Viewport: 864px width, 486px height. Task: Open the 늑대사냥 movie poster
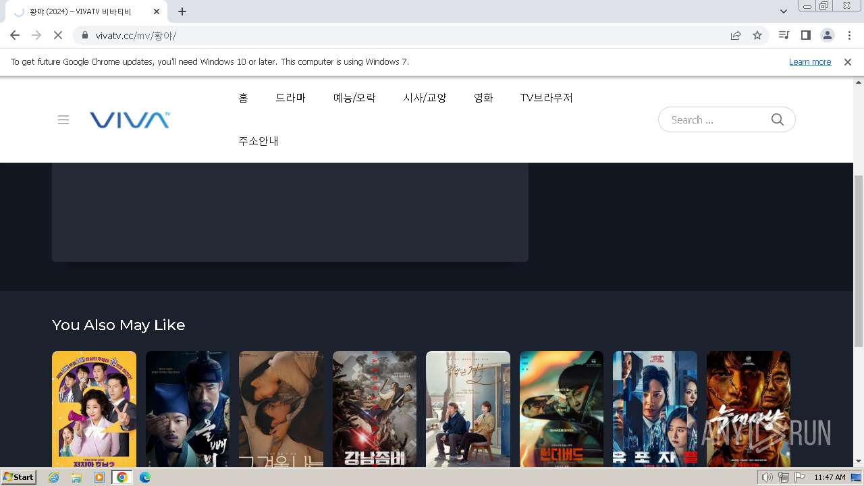coord(749,409)
